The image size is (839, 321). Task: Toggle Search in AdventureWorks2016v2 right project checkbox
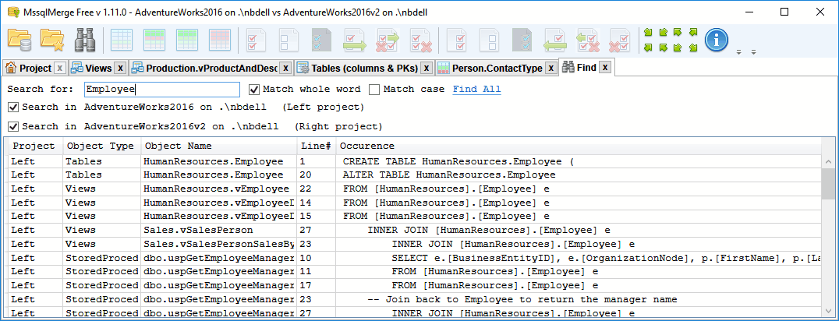12,127
